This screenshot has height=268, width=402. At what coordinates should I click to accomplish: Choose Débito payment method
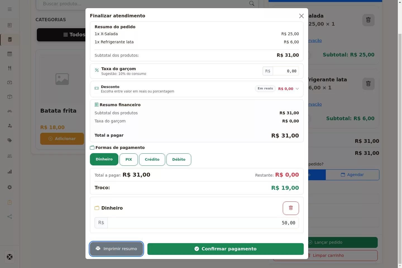(x=179, y=159)
